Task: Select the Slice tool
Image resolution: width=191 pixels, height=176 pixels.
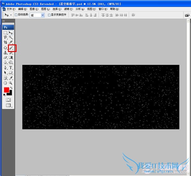Action: coord(11,42)
